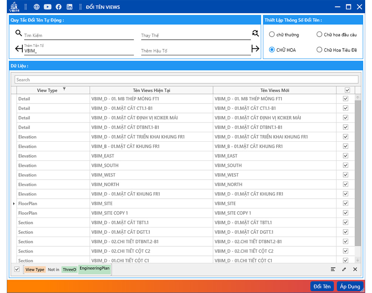Open the LinkedIn icon link
372x293 pixels.
click(70, 7)
